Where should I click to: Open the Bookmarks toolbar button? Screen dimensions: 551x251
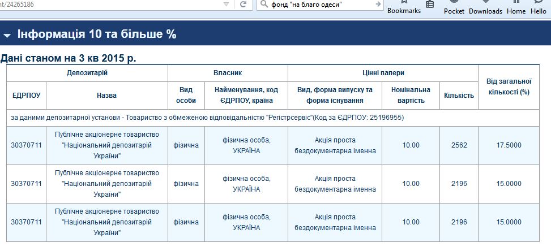click(404, 7)
